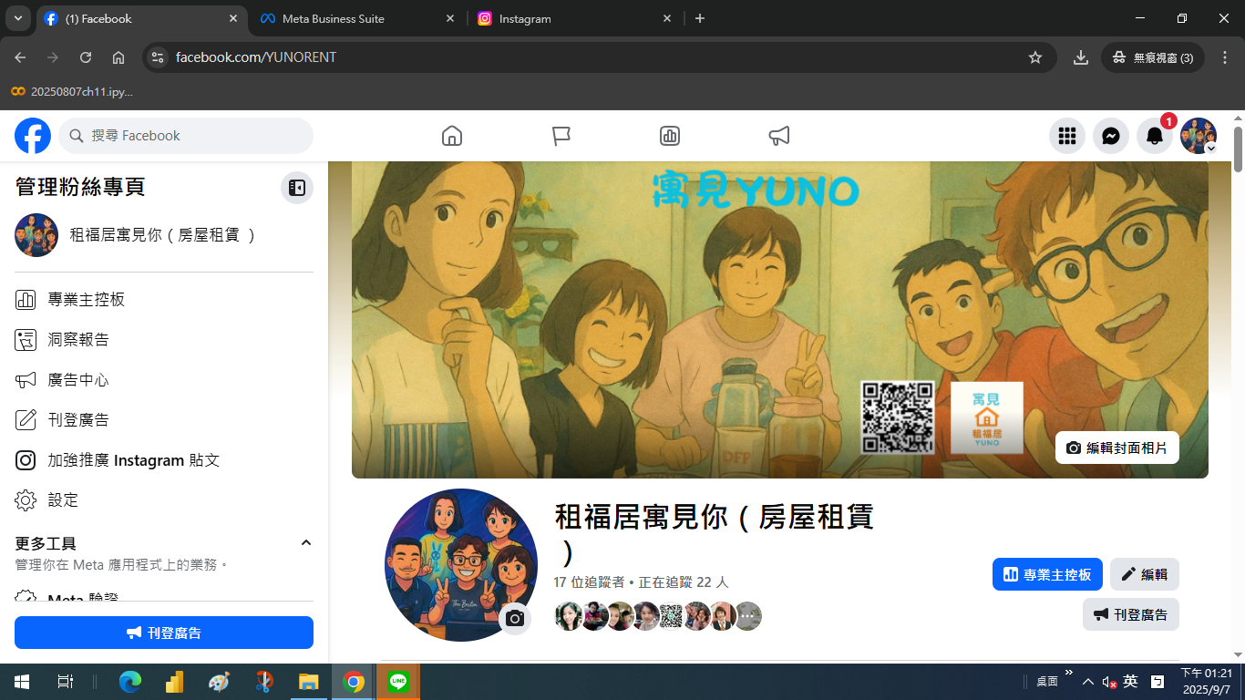Click the megaphone Ad Center icon in top nav
The image size is (1245, 700).
pyautogui.click(x=779, y=136)
